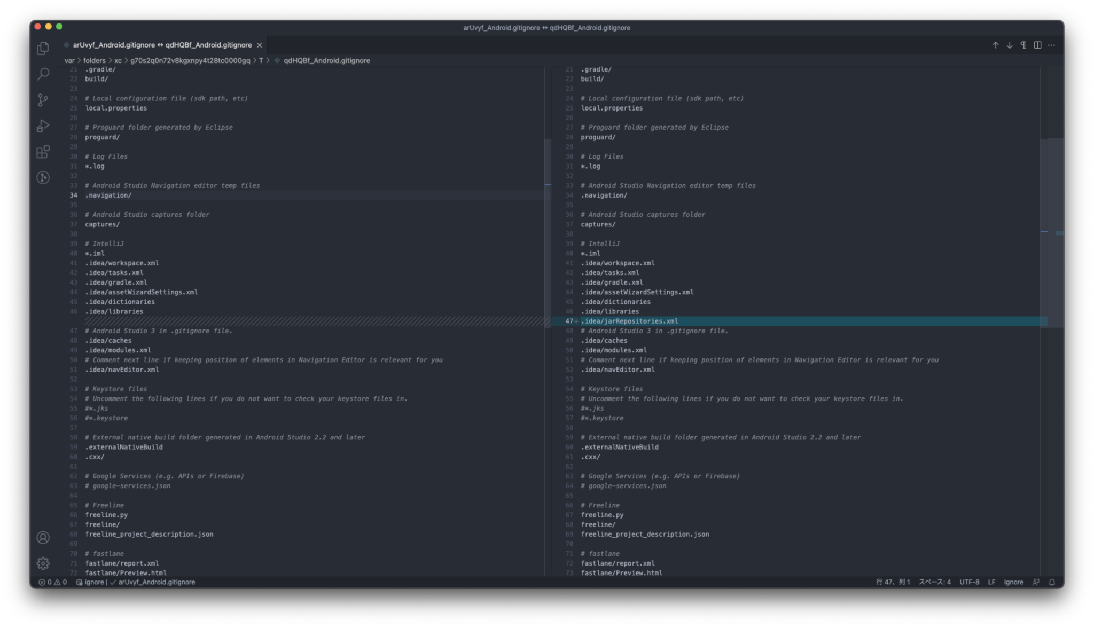The height and width of the screenshot is (628, 1094).
Task: Open the More Actions ellipsis menu
Action: tap(1052, 45)
